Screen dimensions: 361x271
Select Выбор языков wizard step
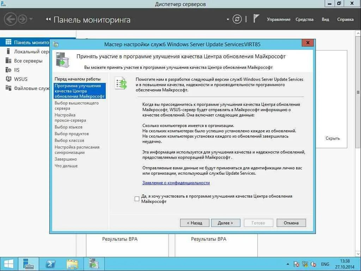(68, 127)
